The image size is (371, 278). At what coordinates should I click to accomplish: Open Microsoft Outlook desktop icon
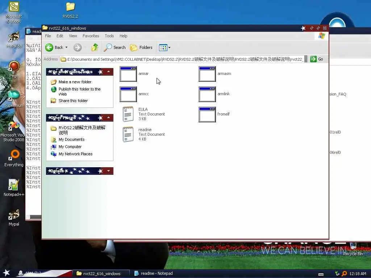(14, 12)
